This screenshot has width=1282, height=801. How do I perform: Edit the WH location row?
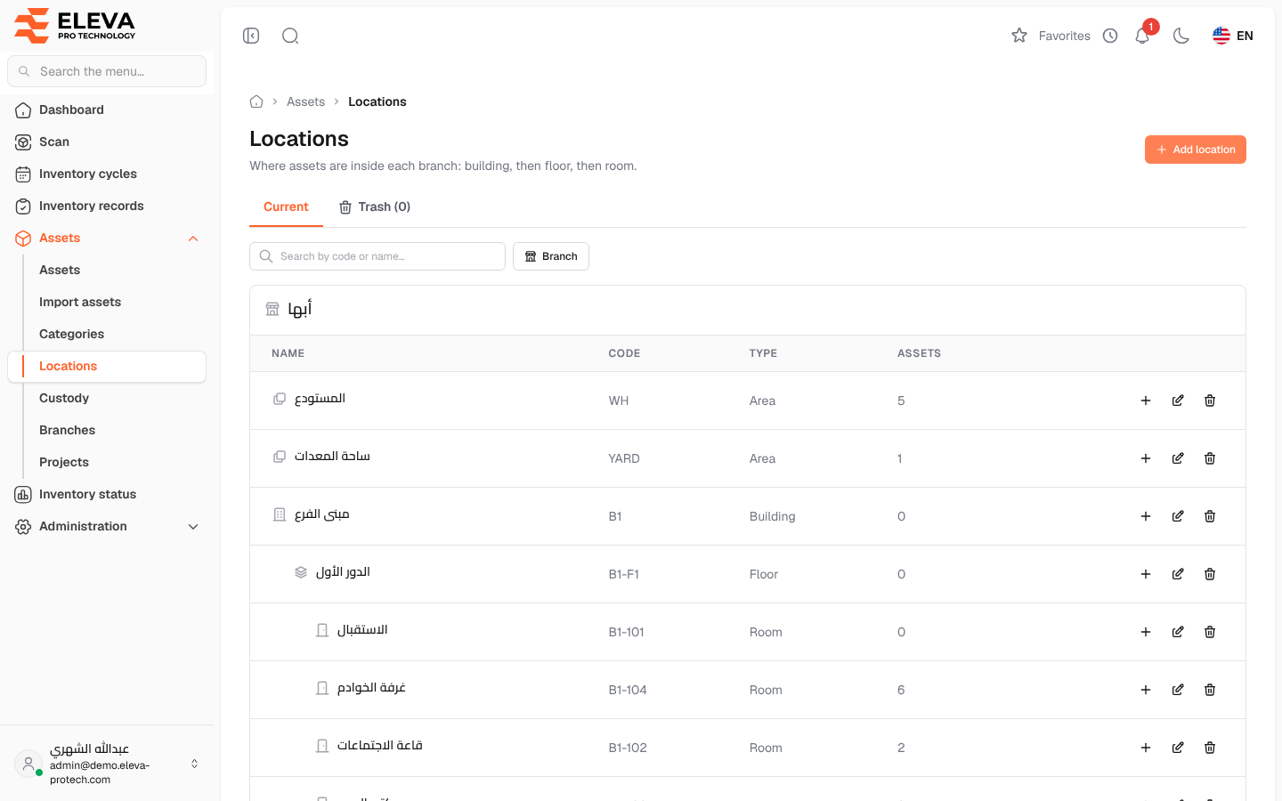tap(1178, 400)
